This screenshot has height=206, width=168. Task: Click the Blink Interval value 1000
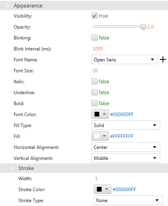(x=98, y=49)
